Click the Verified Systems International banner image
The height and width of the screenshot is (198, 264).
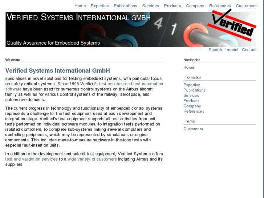point(131,30)
